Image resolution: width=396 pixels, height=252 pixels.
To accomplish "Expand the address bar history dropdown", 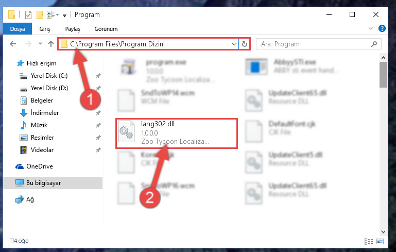I will 234,44.
